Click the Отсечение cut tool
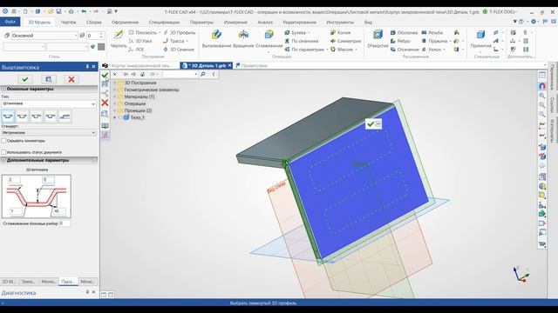Screen dimensions: 558x313 tap(405, 50)
